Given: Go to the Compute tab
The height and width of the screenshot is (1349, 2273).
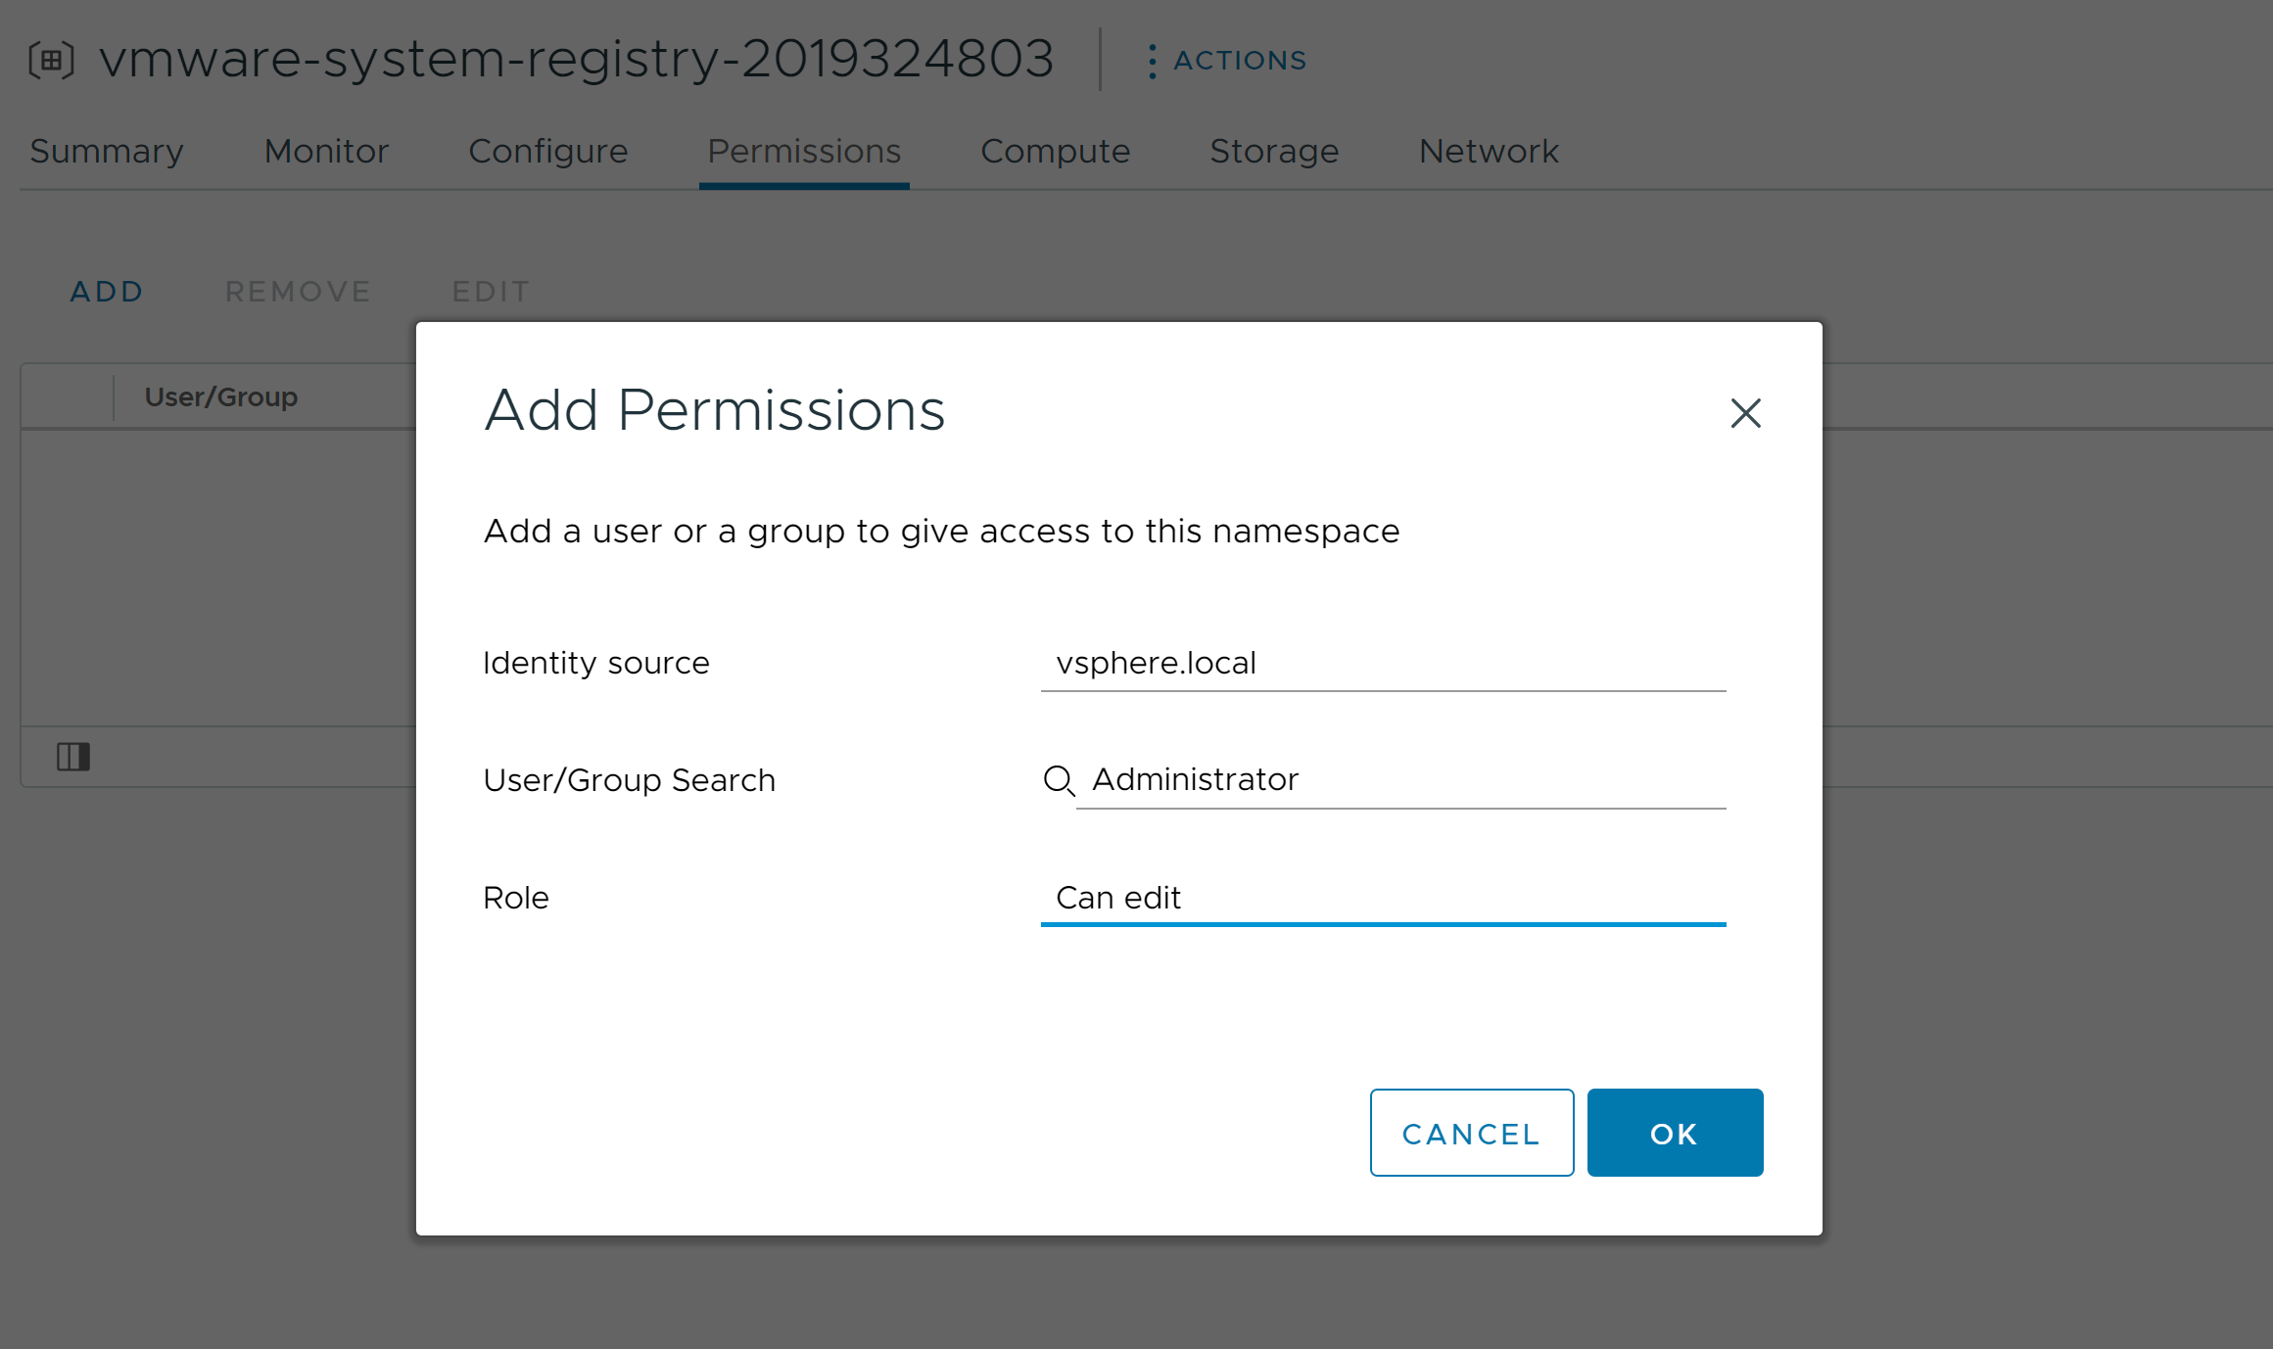Looking at the screenshot, I should pos(1055,152).
